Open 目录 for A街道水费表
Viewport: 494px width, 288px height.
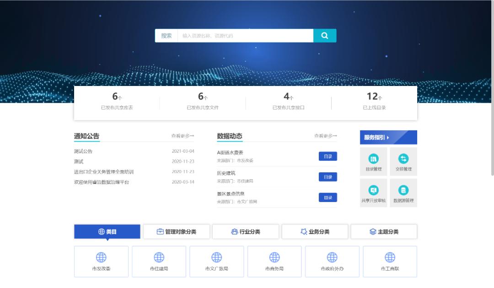click(x=328, y=156)
